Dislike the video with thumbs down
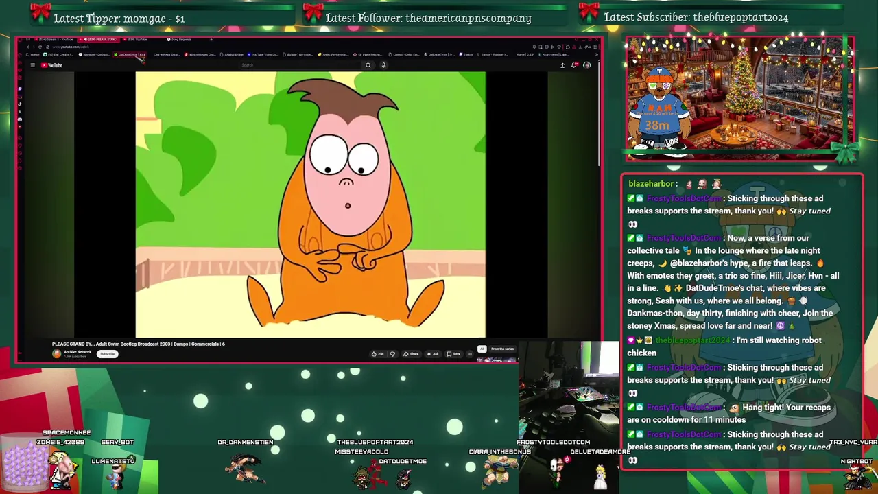Image resolution: width=878 pixels, height=494 pixels. [392, 354]
